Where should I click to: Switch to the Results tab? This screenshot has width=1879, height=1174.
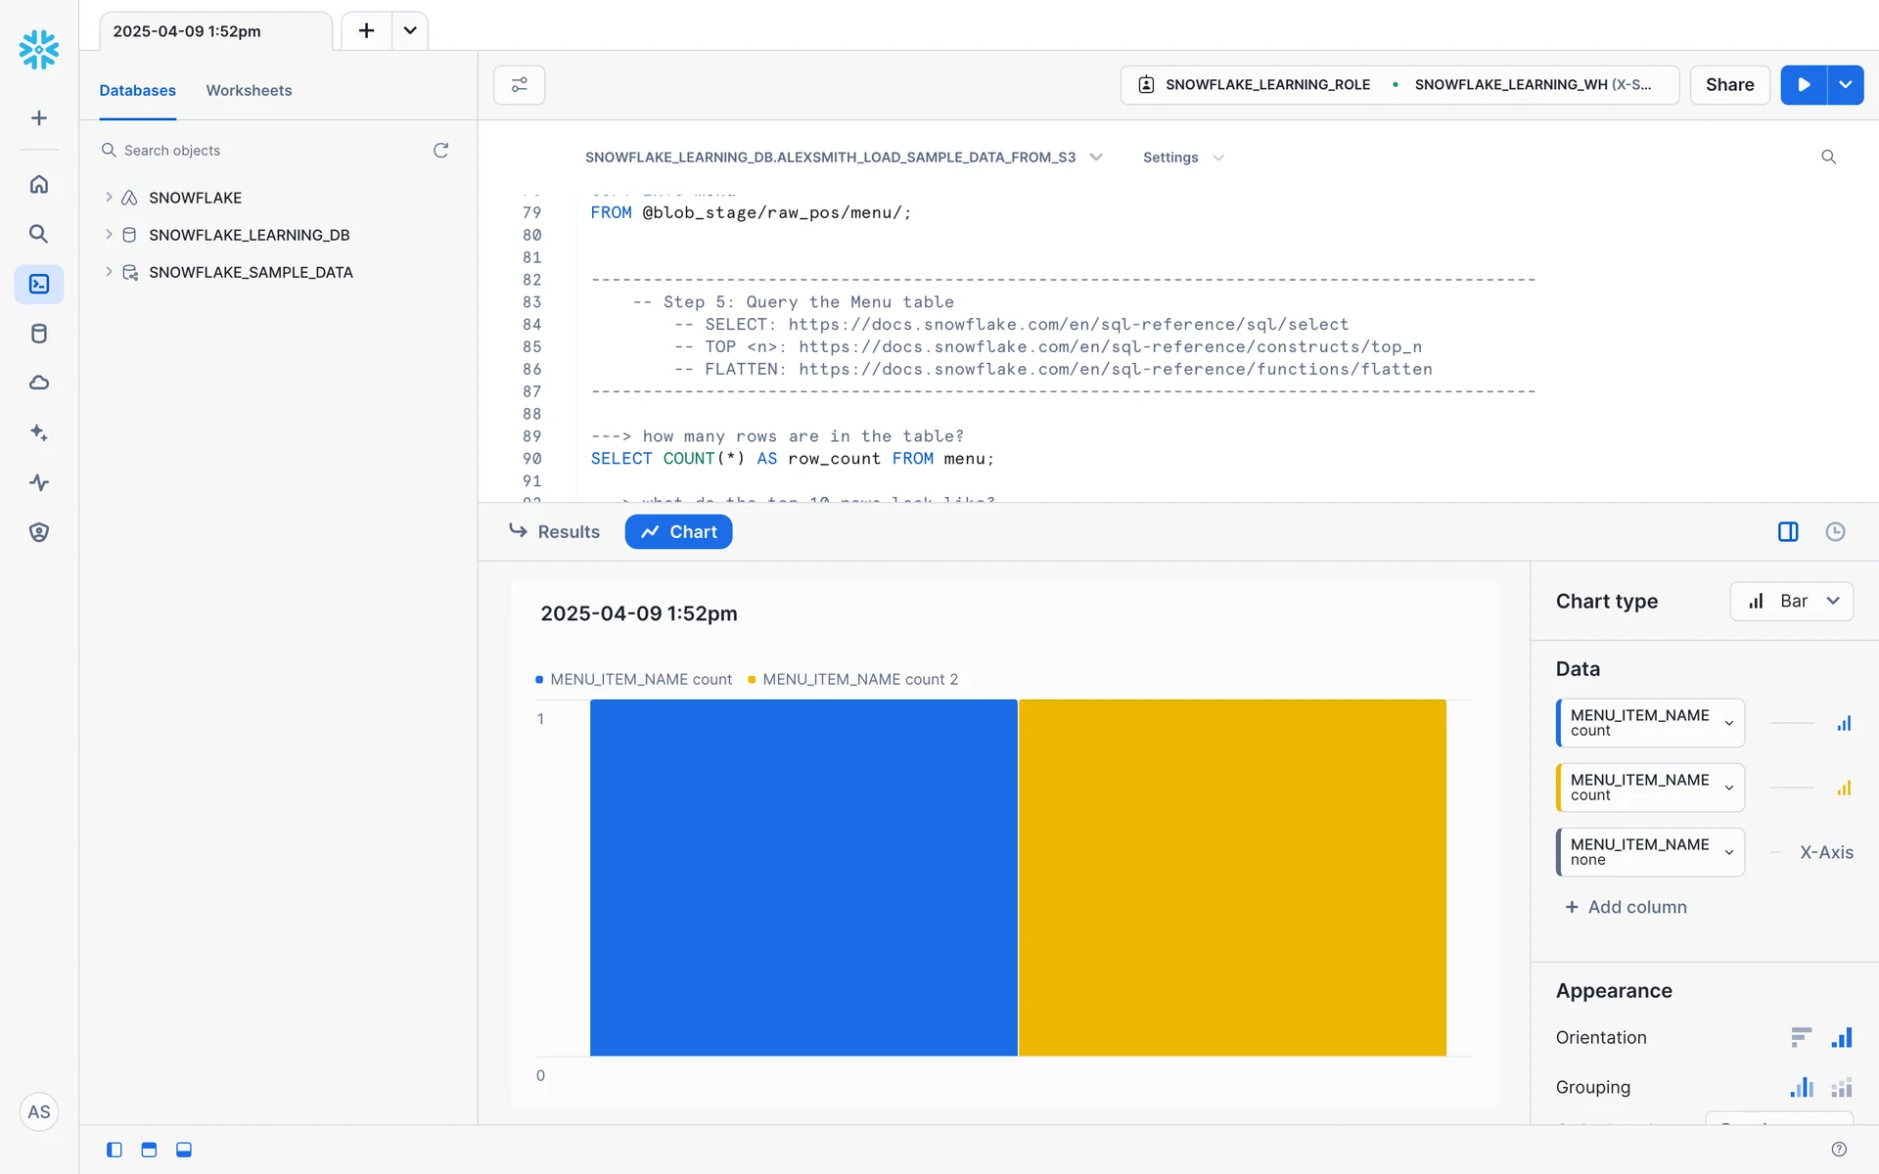555,531
